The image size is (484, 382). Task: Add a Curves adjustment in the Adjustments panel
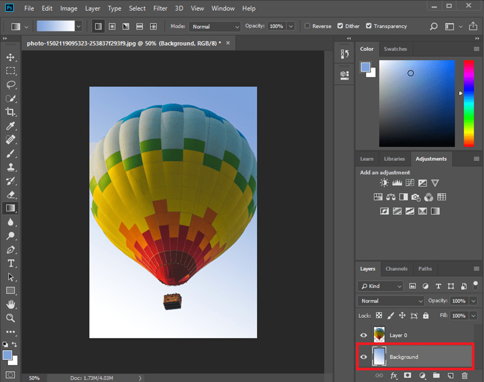pos(410,182)
